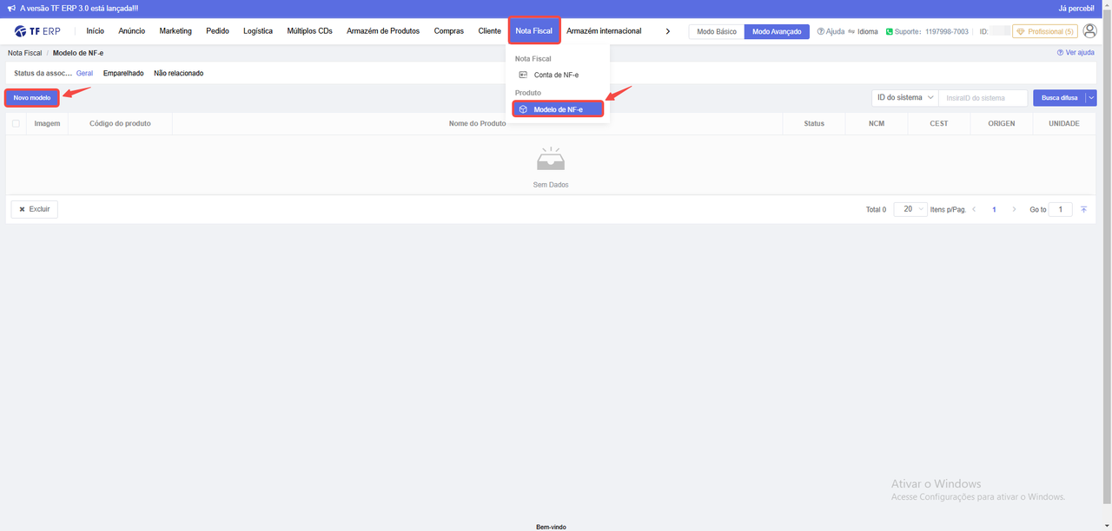Open the Ajuda help link
The image size is (1112, 531).
point(831,31)
